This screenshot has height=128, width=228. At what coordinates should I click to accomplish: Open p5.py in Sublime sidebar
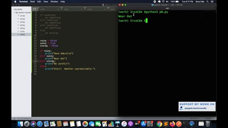(22, 25)
